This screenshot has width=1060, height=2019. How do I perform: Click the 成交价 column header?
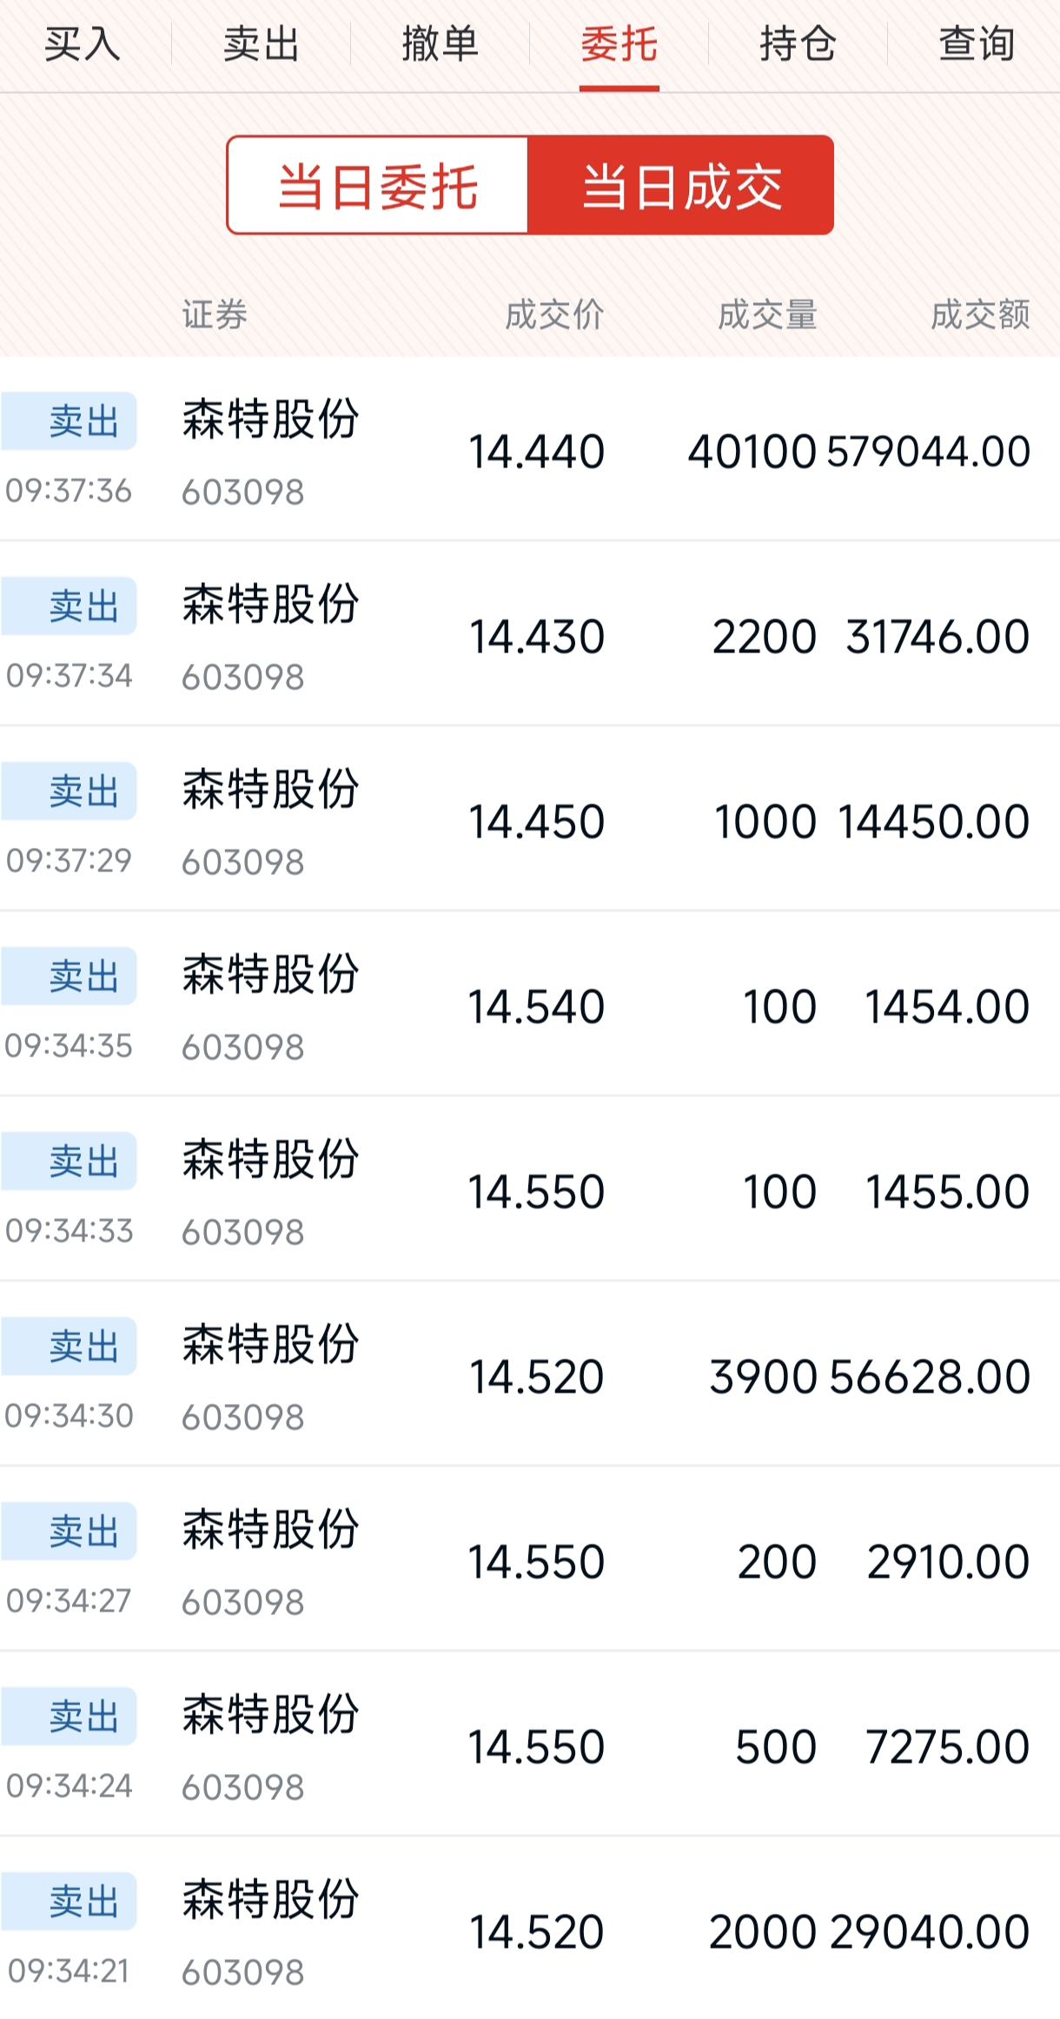(554, 314)
